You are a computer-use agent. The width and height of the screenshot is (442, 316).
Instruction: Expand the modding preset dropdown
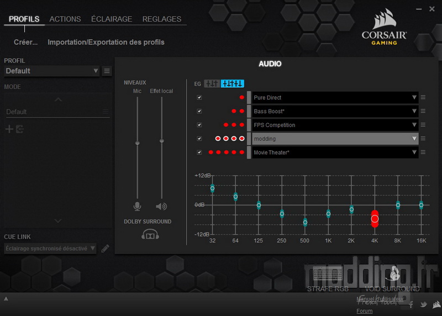[335, 139]
